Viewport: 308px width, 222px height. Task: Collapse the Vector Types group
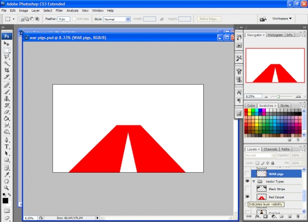[x=254, y=181]
